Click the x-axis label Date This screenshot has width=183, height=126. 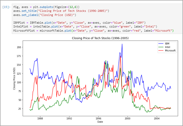pyautogui.click(x=100, y=122)
